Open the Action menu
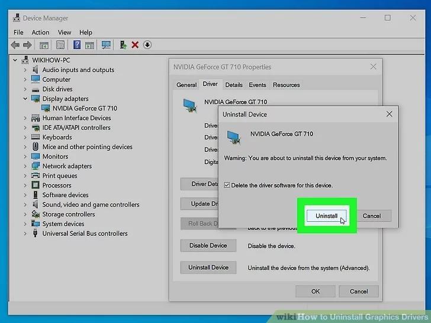This screenshot has height=323, width=431. point(40,33)
